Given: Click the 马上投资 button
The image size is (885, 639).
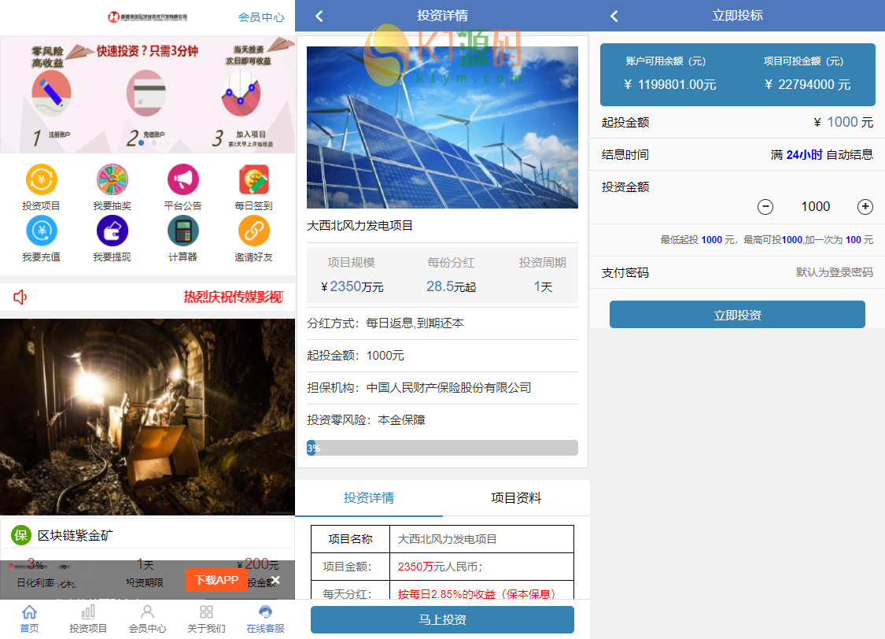Looking at the screenshot, I should tap(442, 619).
